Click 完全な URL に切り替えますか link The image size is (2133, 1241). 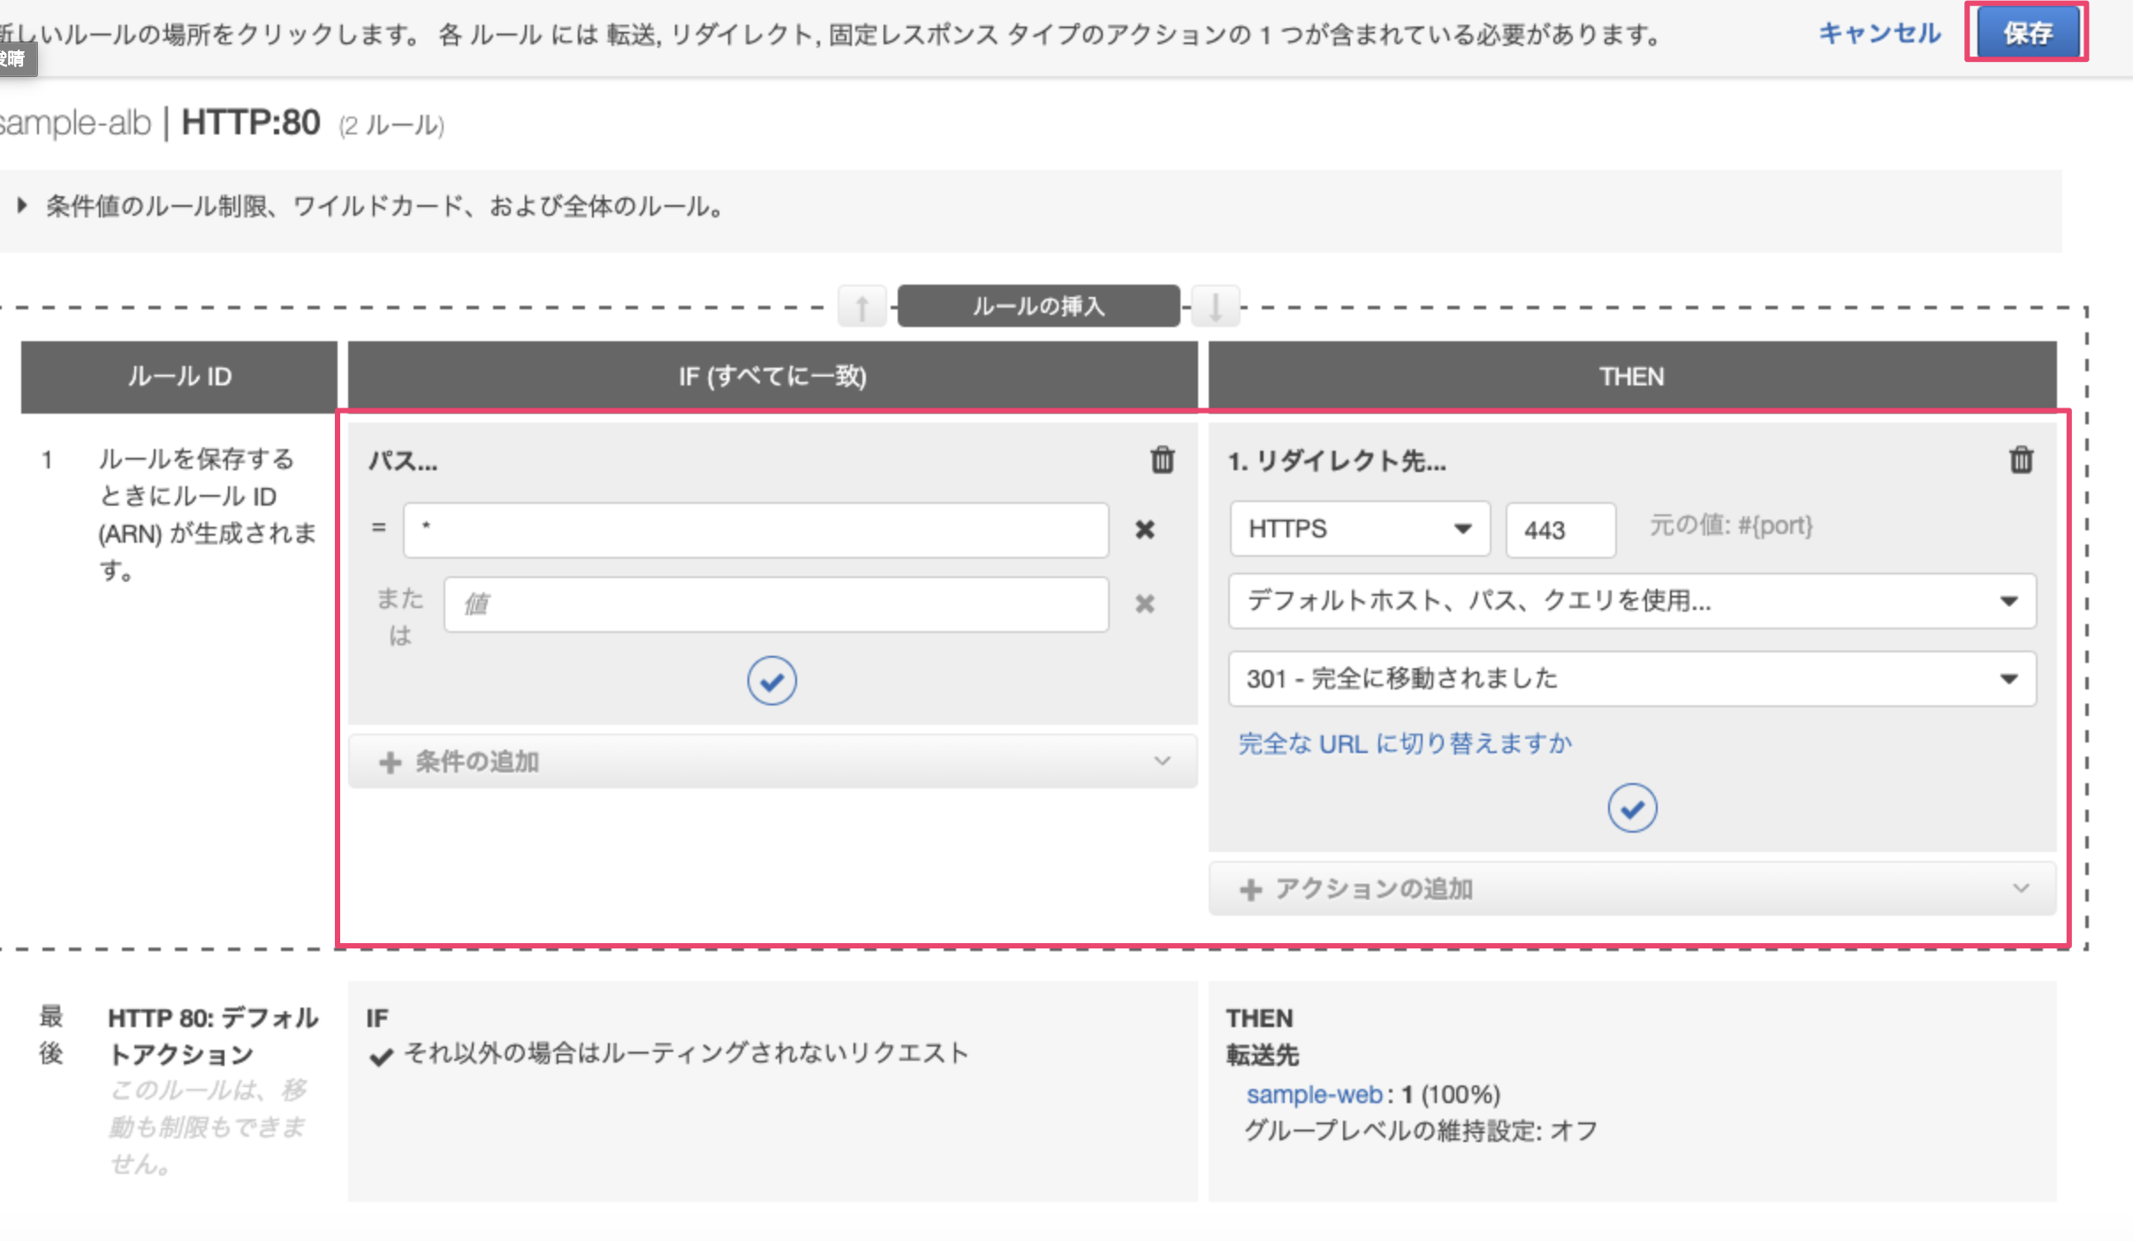pyautogui.click(x=1405, y=743)
